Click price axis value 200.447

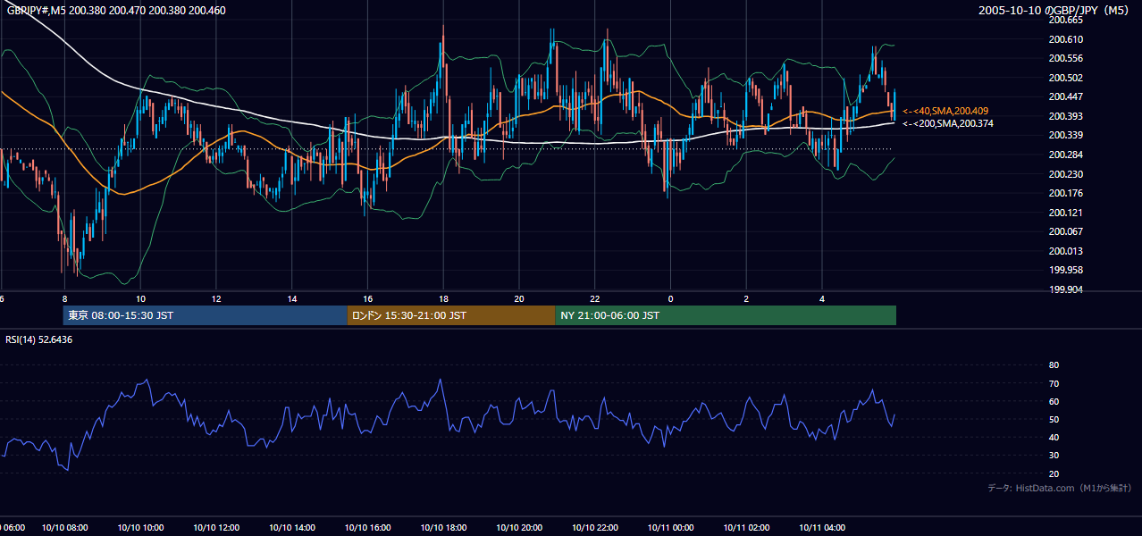click(1065, 96)
